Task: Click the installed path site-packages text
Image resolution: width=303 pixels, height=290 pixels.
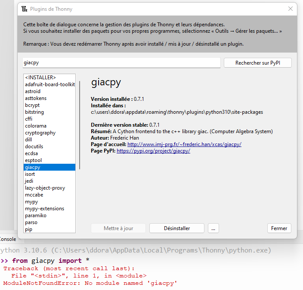Action: tap(177, 112)
